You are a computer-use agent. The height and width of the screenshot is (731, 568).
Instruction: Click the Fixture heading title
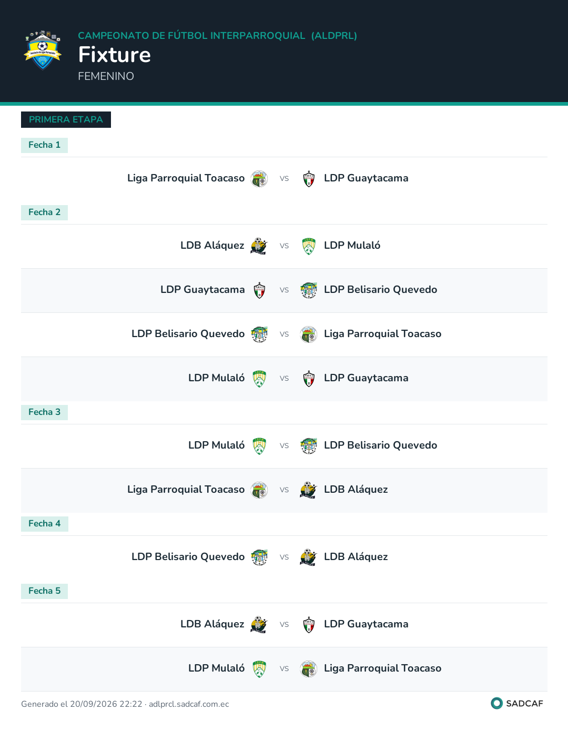(115, 55)
